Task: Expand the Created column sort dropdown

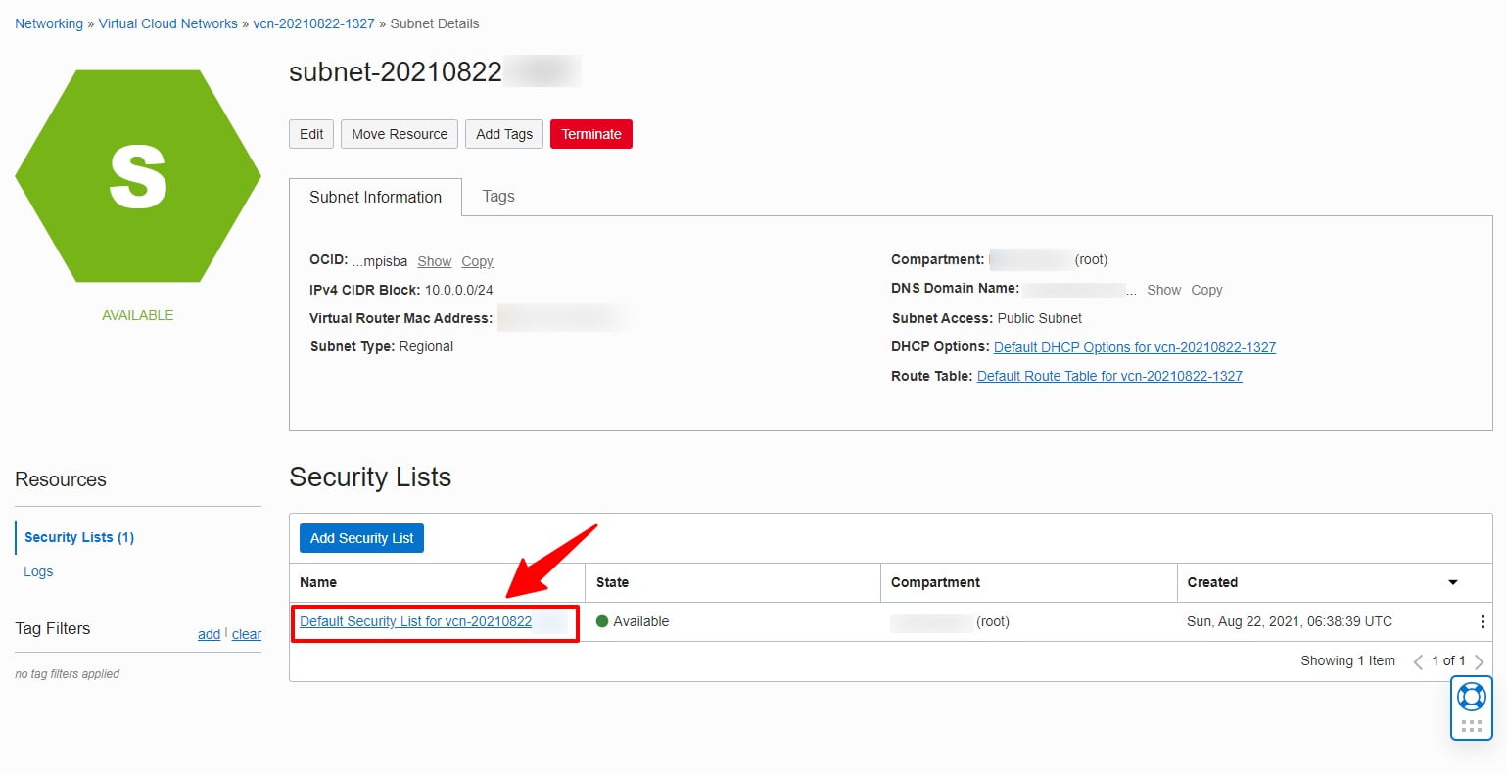Action: point(1452,582)
